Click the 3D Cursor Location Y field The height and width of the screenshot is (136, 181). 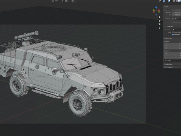(x=172, y=46)
